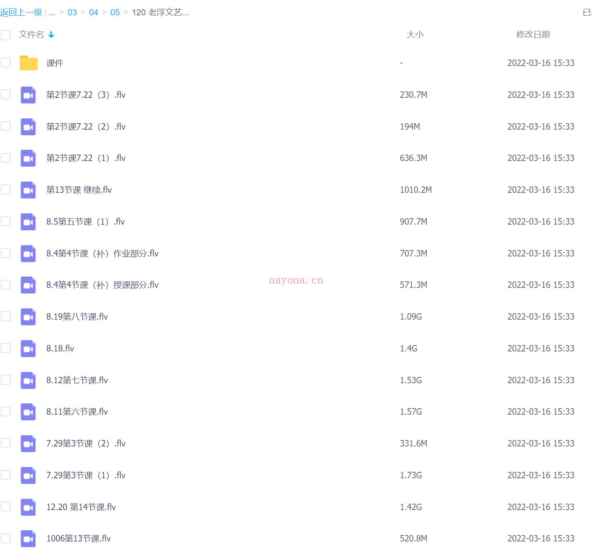The image size is (592, 560).
Task: Open file 7.29第3节课（1）.flv
Action: 86,475
